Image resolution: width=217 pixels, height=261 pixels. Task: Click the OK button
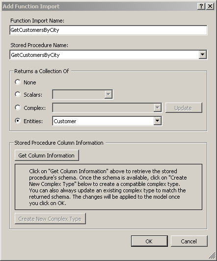coord(149,241)
